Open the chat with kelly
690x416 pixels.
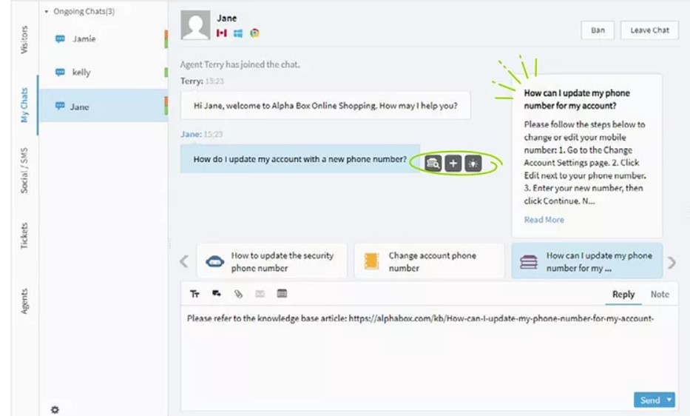point(104,73)
